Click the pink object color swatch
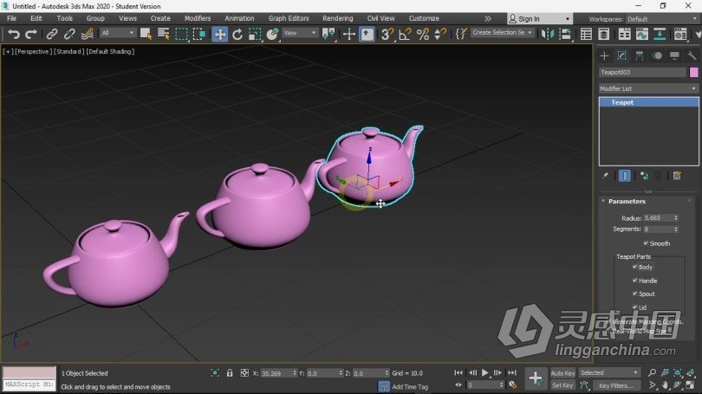The image size is (702, 394). coord(693,73)
